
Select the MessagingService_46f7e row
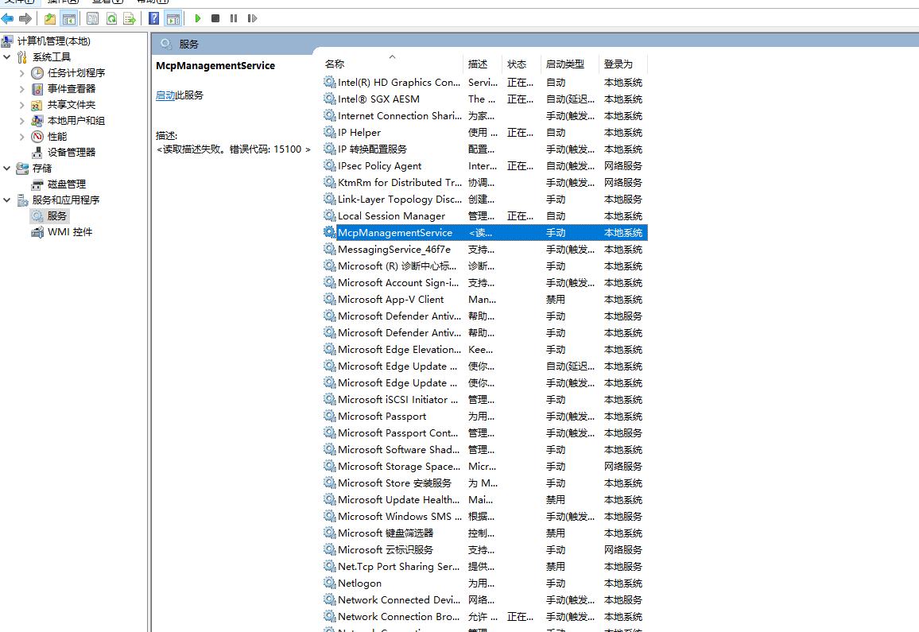point(485,250)
